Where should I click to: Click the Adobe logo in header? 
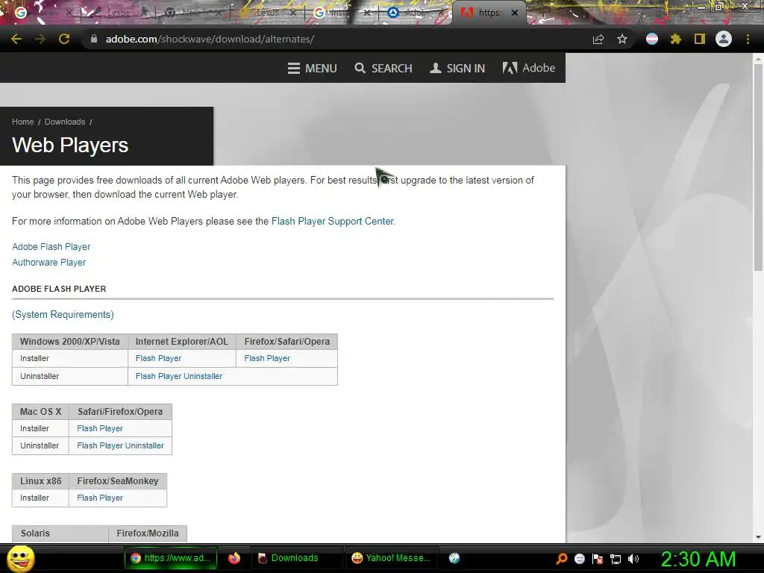coord(529,68)
